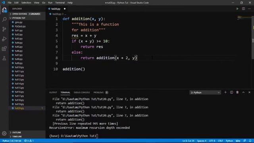This screenshot has height=143, width=254.
Task: Open gno.py in the explorer
Action: point(27,22)
